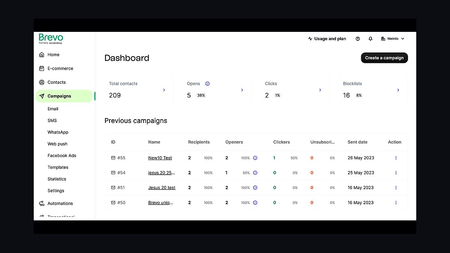The height and width of the screenshot is (253, 450).
Task: Click the envelope icon for campaign #50
Action: [113, 202]
